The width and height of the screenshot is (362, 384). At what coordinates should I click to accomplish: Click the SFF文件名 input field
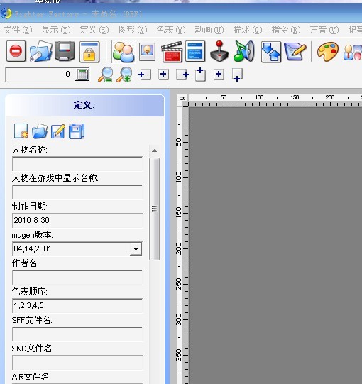click(x=77, y=334)
